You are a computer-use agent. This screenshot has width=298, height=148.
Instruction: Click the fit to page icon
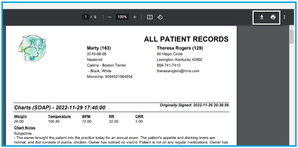tap(150, 17)
